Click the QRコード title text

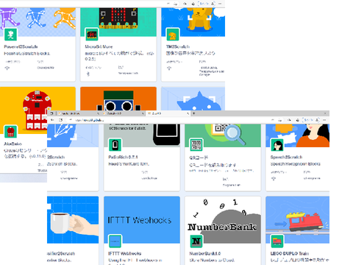pos(199,158)
